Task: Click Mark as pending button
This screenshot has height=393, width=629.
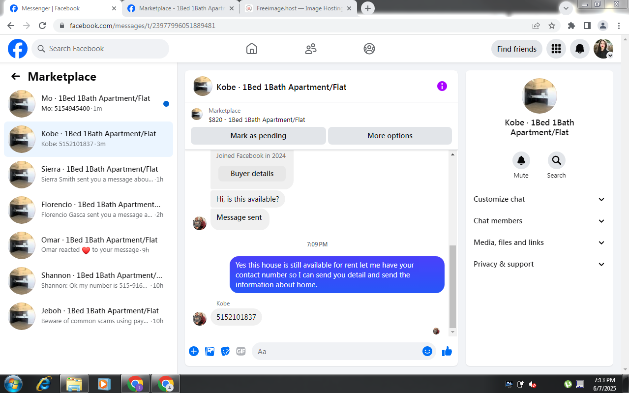Action: pyautogui.click(x=258, y=136)
